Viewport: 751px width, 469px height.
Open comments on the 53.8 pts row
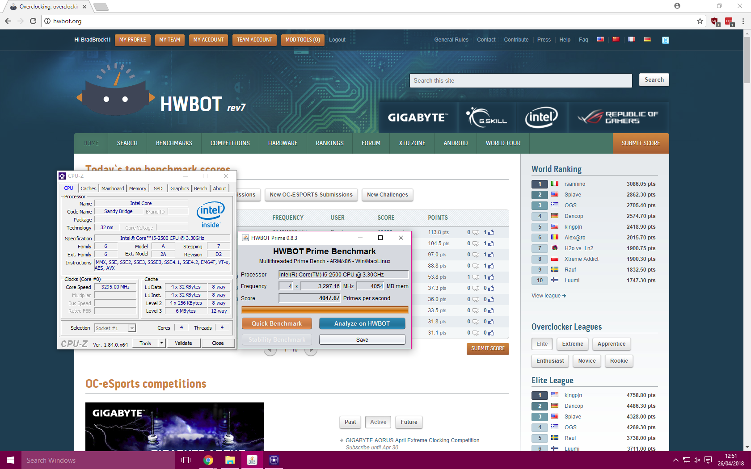476,277
